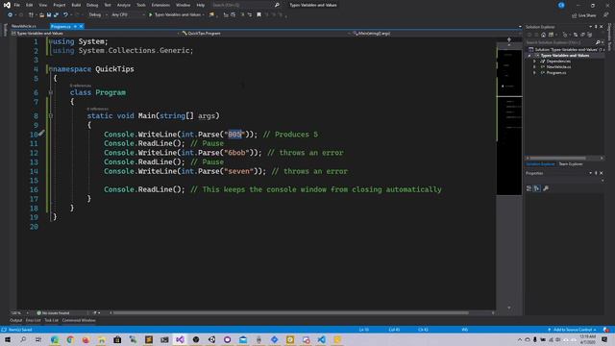Screen dimensions: 615x346
Task: Open the Build menu
Action: [x=76, y=5]
